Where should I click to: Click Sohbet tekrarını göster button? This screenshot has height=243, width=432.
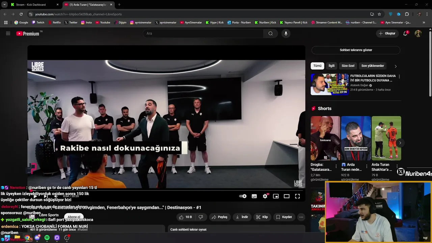(356, 50)
